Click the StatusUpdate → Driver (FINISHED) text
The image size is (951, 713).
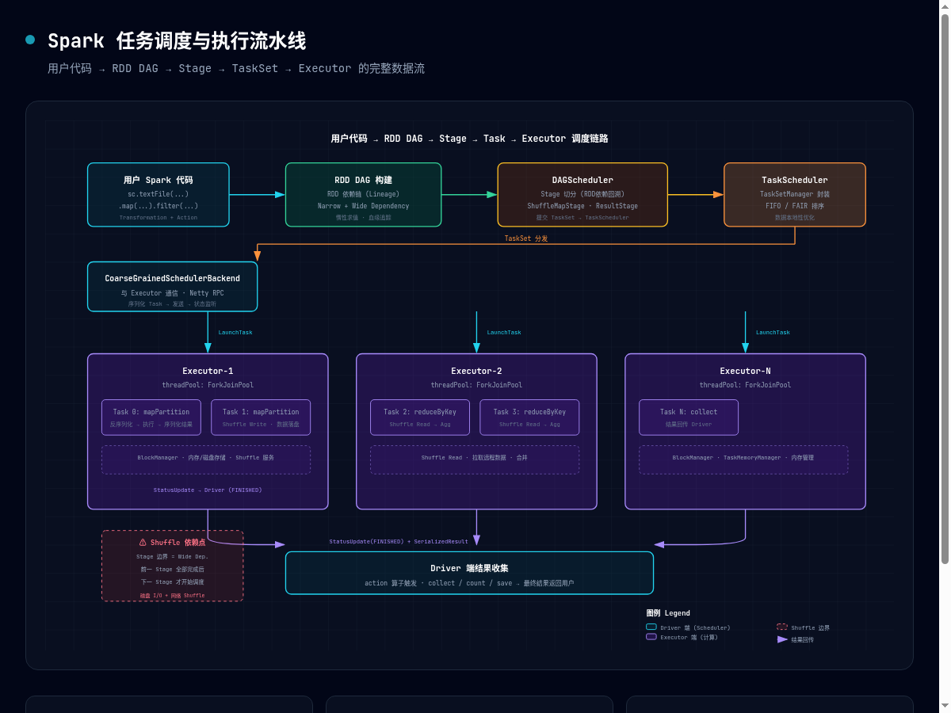[208, 490]
